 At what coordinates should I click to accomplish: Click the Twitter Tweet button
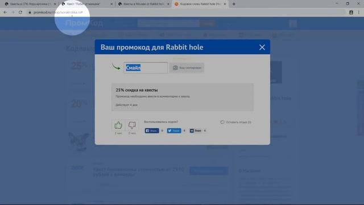click(174, 130)
